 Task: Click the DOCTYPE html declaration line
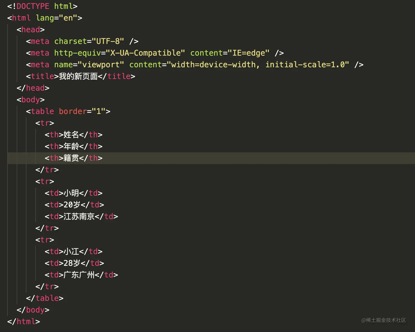click(x=42, y=6)
